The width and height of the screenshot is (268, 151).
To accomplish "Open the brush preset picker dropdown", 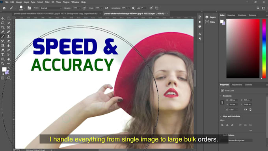I will [x=25, y=8].
